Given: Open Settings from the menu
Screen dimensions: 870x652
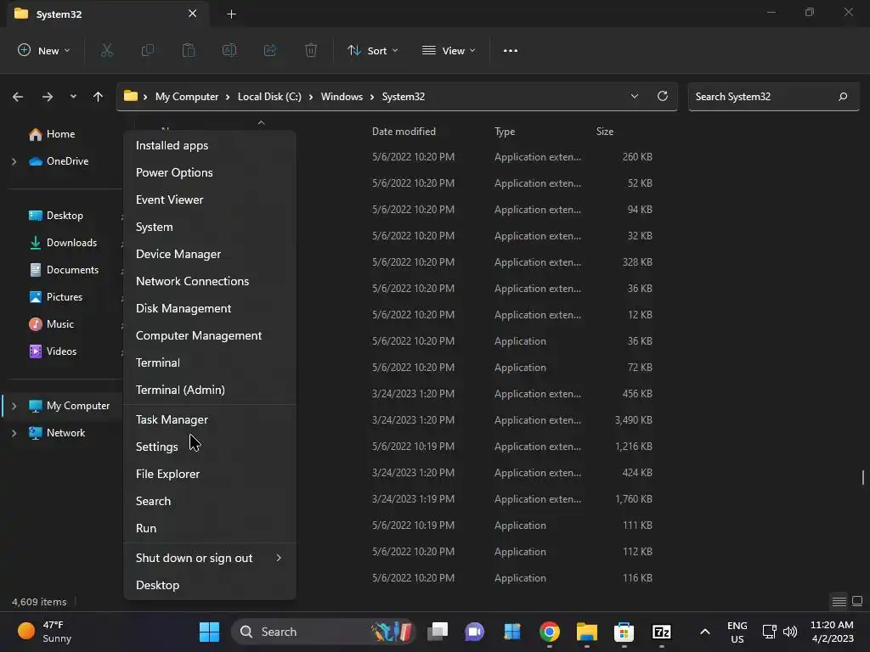Looking at the screenshot, I should 210,447.
